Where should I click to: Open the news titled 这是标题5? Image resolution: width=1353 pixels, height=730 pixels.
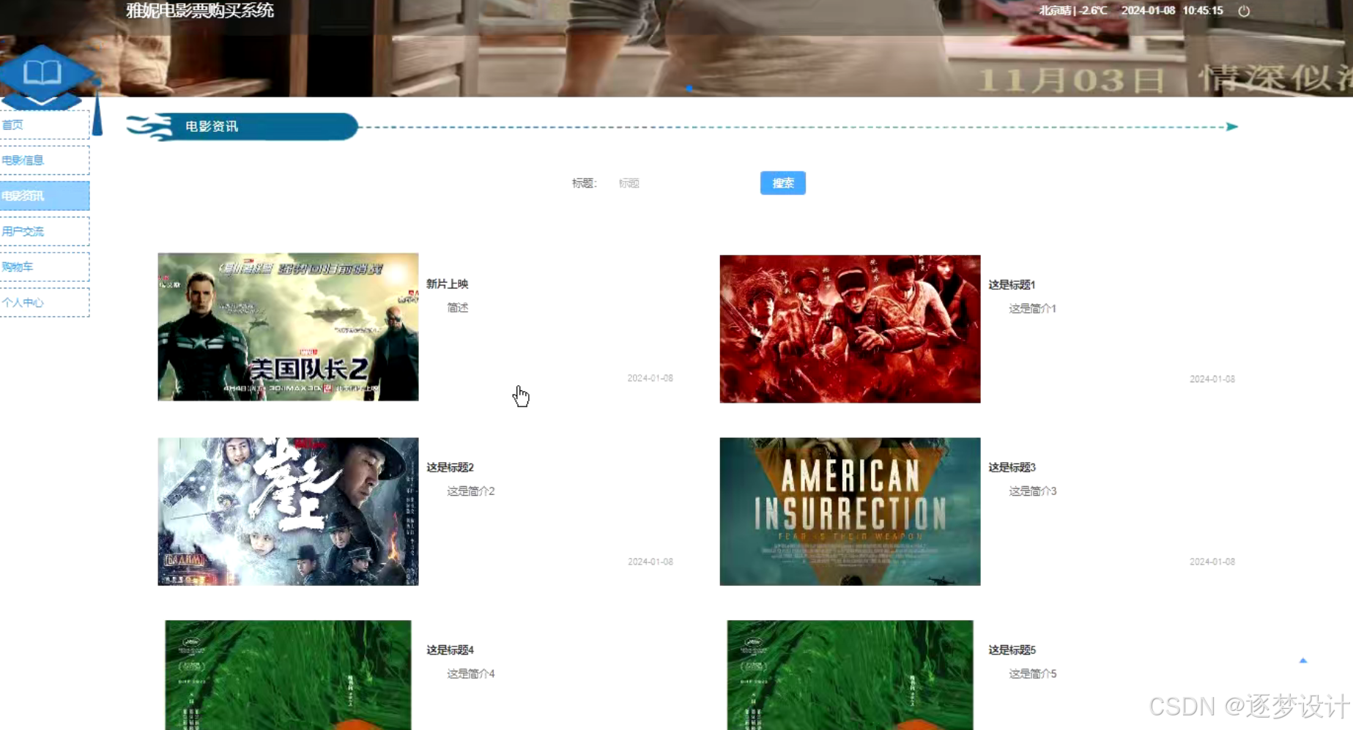1012,650
